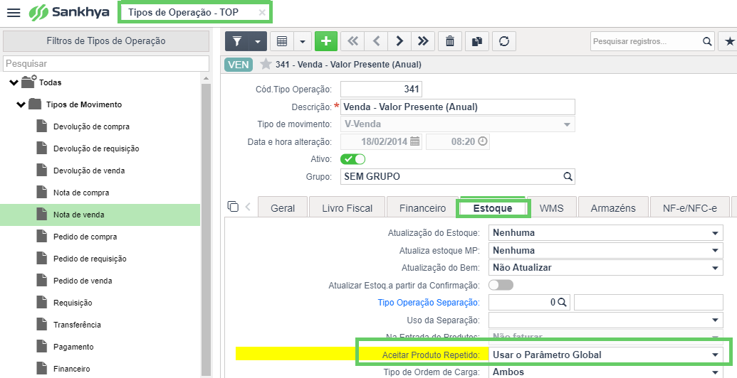The width and height of the screenshot is (737, 378).
Task: Click the clock icon in time field
Action: point(482,141)
